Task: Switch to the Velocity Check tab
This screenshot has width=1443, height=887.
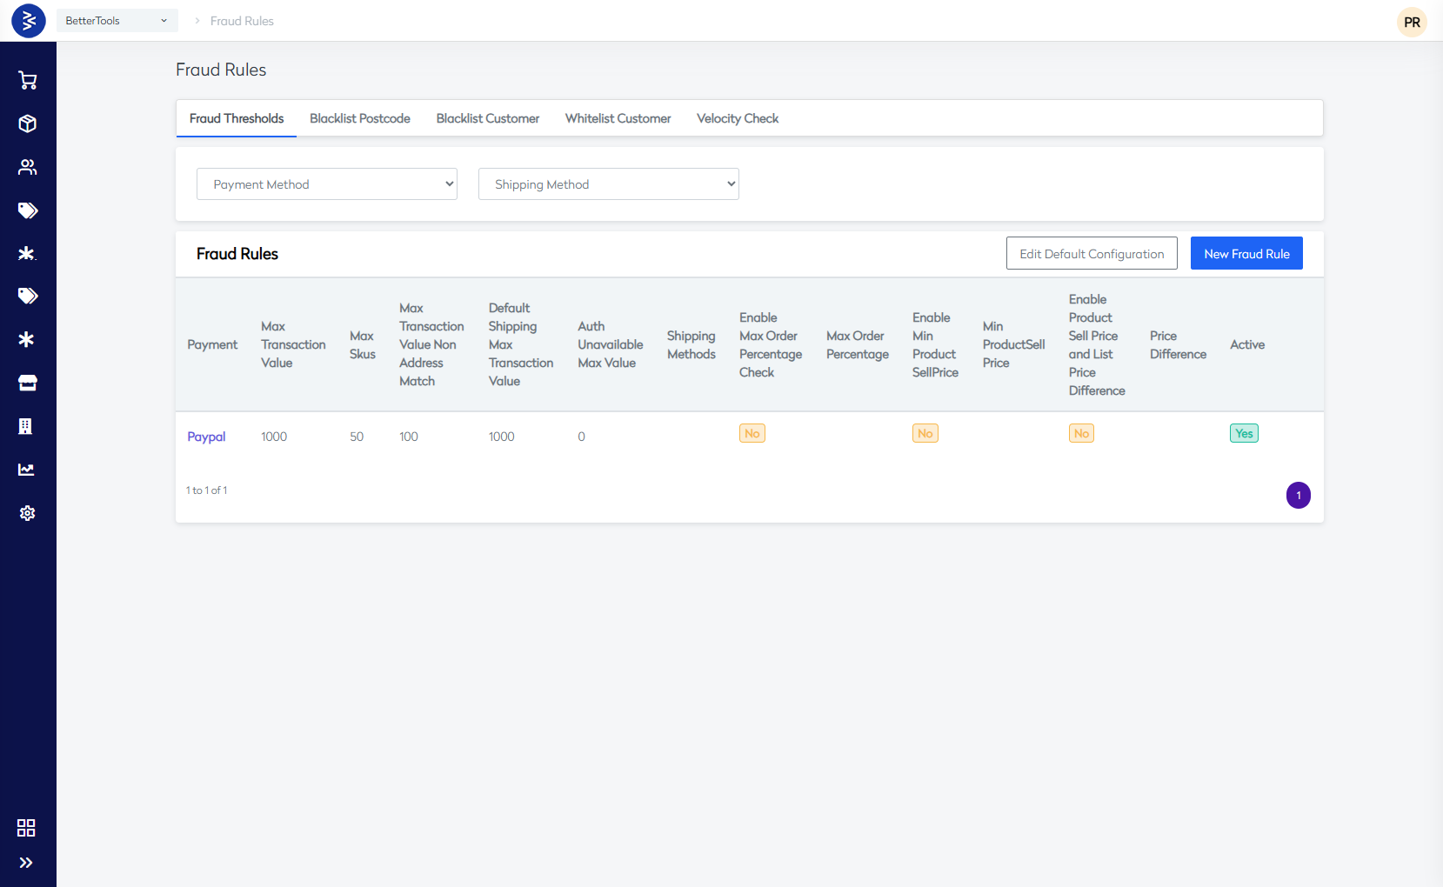Action: click(738, 118)
